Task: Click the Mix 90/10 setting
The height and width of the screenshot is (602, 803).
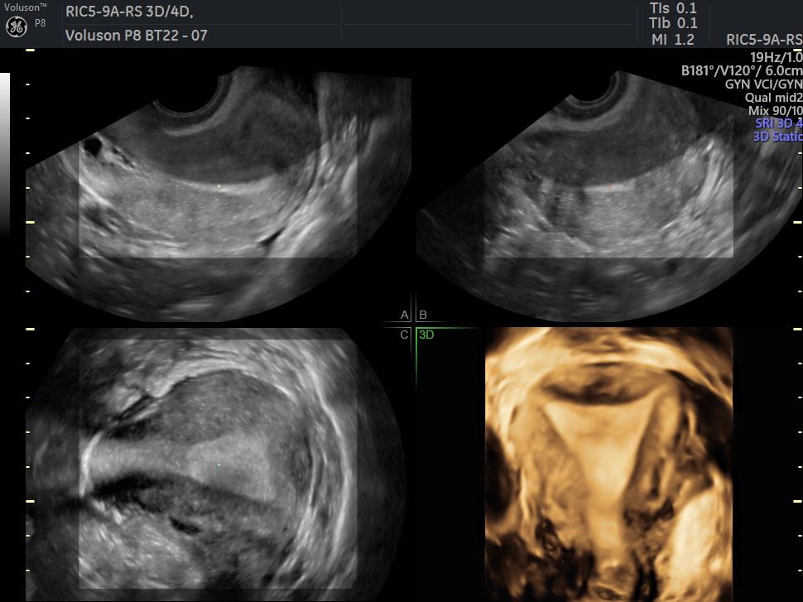Action: point(775,110)
